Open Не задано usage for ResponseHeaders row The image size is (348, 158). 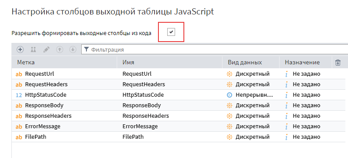306,116
